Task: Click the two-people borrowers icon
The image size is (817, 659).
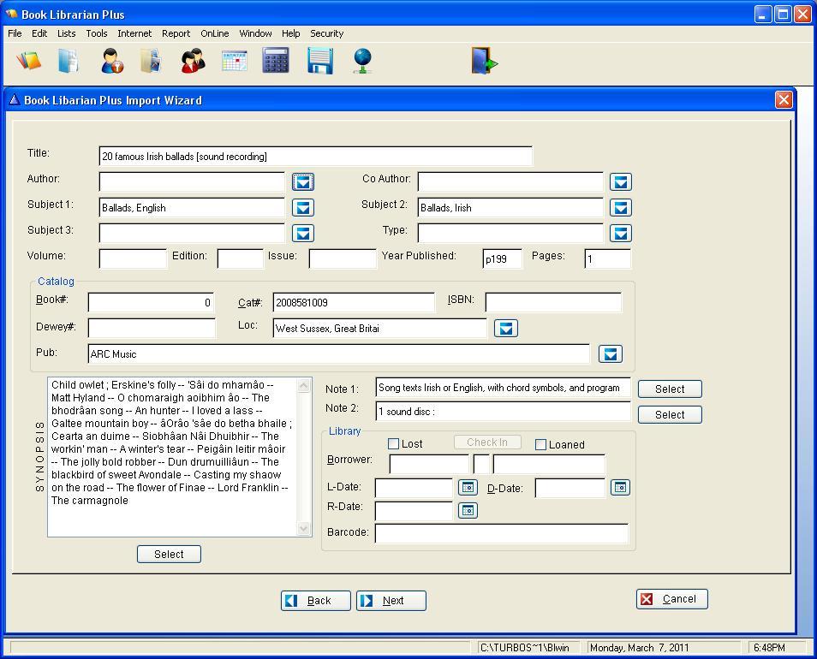Action: [x=193, y=61]
